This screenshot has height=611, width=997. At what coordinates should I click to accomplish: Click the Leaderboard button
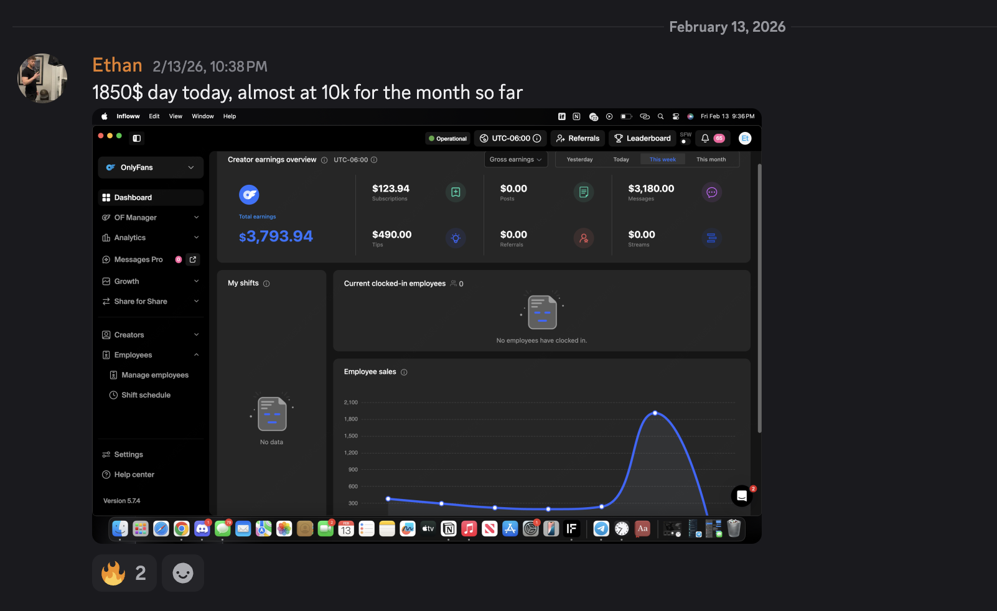tap(642, 138)
